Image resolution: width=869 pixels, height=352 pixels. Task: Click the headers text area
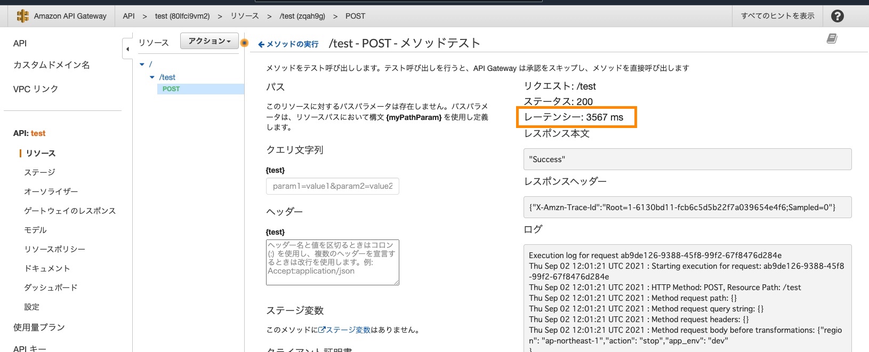click(x=333, y=262)
